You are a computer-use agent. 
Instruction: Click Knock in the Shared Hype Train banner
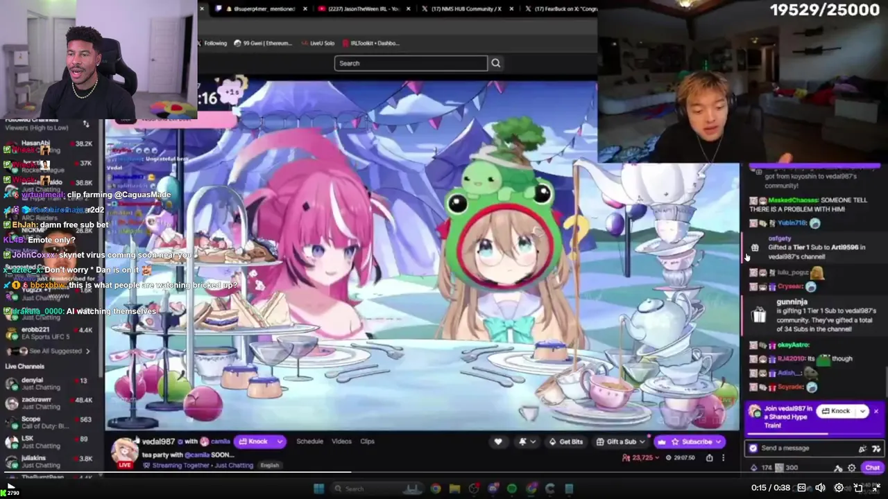pyautogui.click(x=835, y=411)
